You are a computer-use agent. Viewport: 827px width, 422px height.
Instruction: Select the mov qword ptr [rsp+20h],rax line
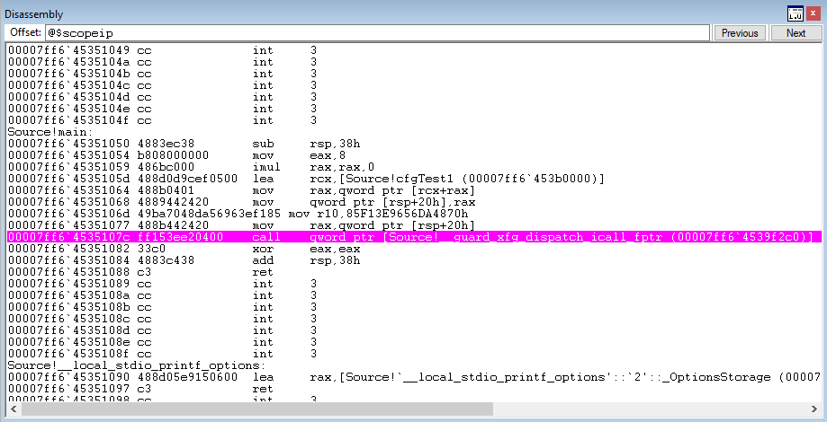point(240,202)
